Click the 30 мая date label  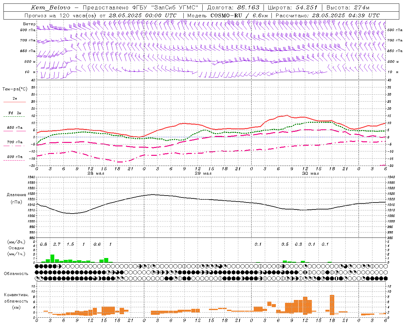coord(310,173)
